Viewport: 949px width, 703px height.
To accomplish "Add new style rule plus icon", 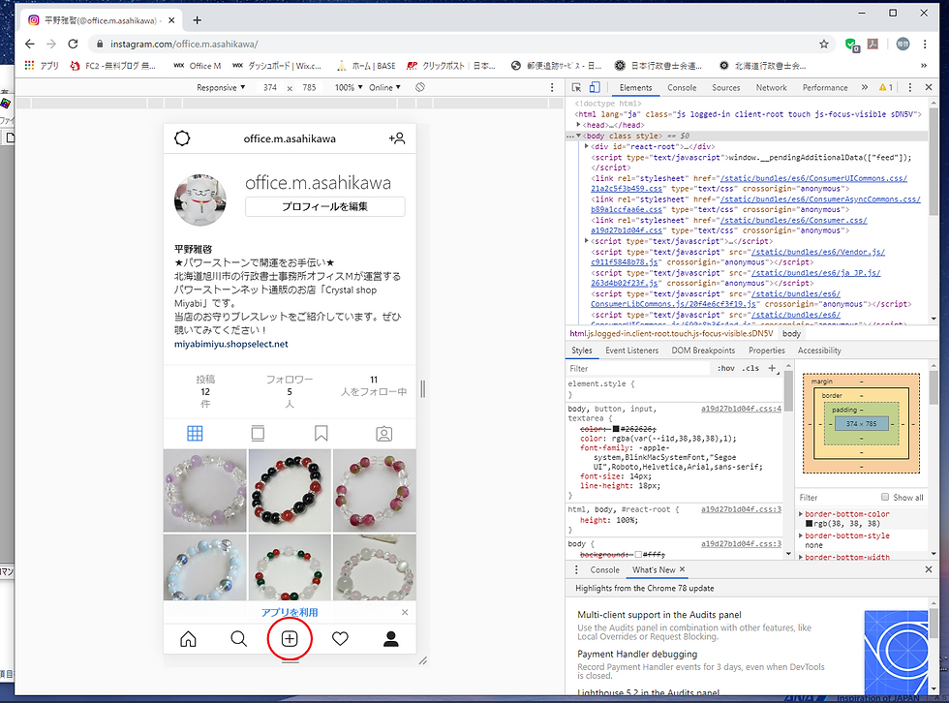I will pyautogui.click(x=772, y=368).
